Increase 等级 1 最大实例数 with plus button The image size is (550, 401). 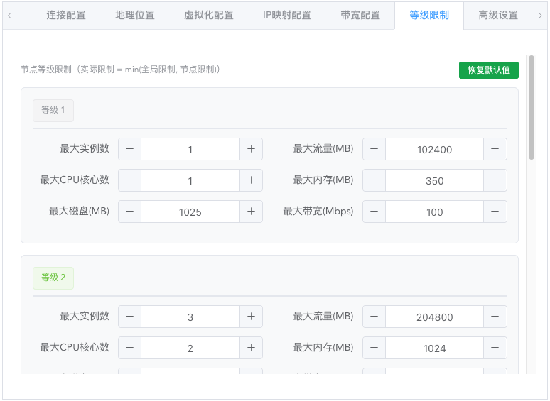point(251,149)
